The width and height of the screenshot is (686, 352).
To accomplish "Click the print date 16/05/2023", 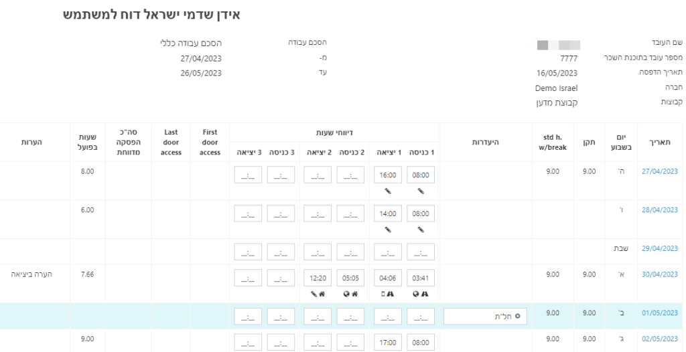I will [x=557, y=73].
